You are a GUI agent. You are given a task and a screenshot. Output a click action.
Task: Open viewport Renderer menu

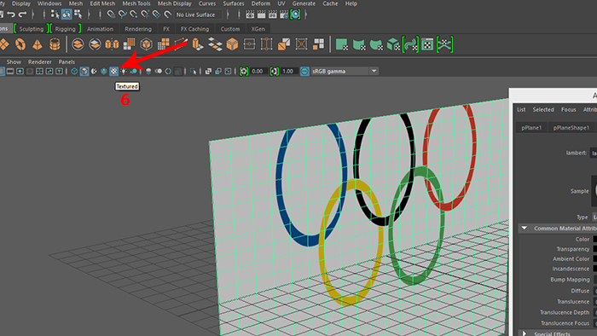coord(39,61)
